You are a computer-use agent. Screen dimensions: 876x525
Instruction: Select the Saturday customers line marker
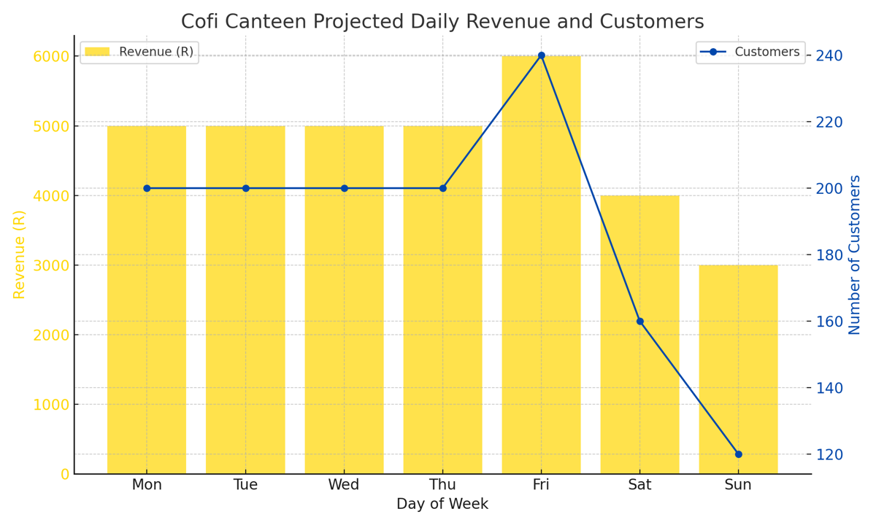point(639,321)
